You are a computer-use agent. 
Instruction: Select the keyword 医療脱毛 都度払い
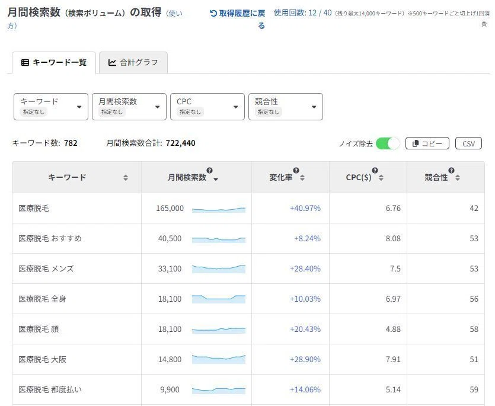[x=50, y=389]
